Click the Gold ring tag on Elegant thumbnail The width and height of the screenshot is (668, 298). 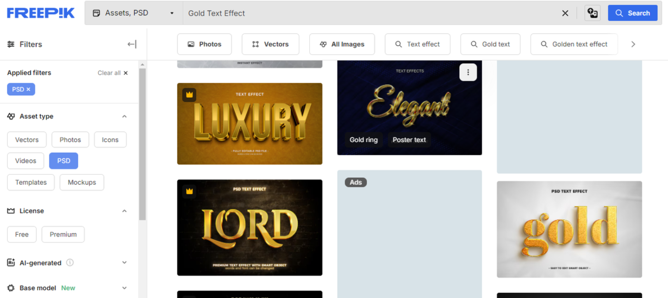tap(363, 140)
